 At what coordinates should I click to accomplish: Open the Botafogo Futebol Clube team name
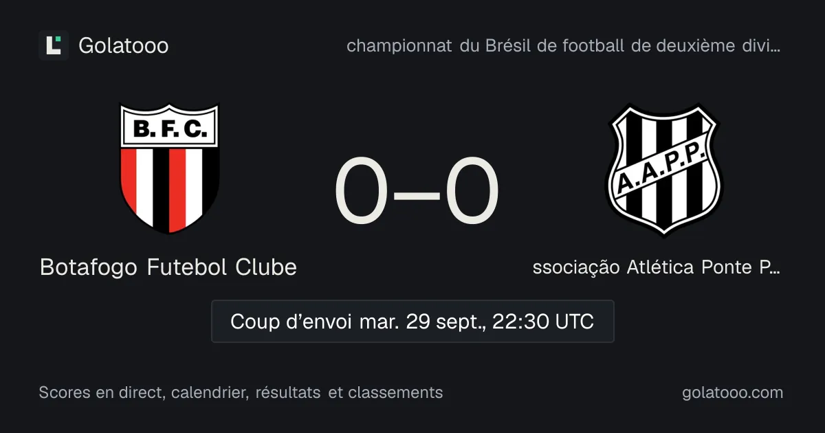[168, 267]
